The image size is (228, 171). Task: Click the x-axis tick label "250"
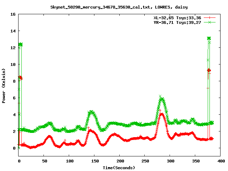coord(145,161)
